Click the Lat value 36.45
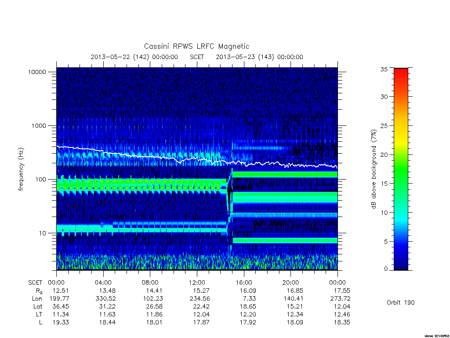 (61, 306)
